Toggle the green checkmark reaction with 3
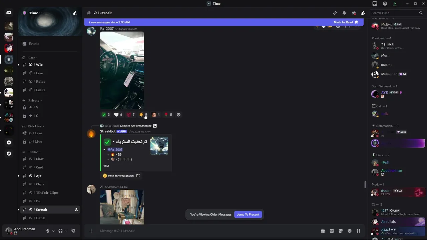The height and width of the screenshot is (240, 427). click(106, 115)
